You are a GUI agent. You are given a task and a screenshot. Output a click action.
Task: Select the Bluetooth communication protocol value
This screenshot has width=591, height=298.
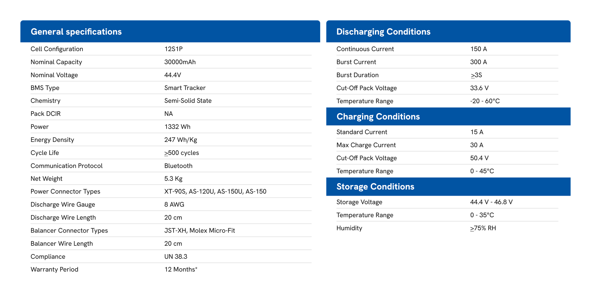point(178,166)
